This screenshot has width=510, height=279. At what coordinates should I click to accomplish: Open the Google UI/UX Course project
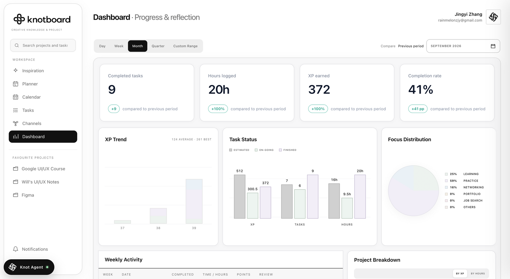pos(43,169)
